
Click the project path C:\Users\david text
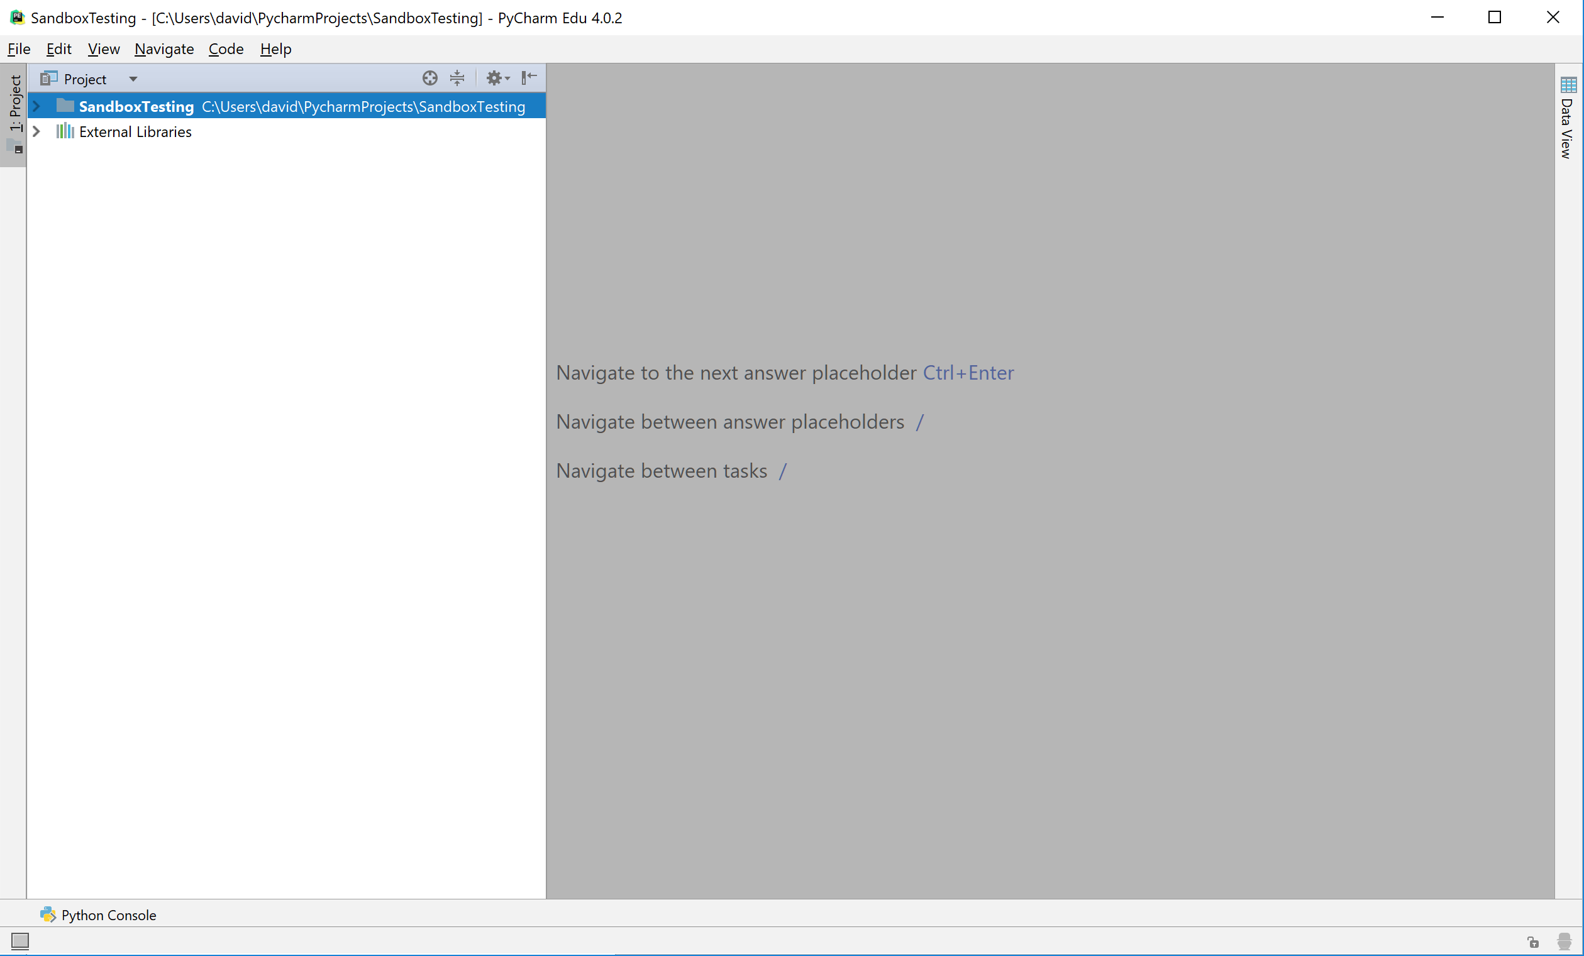pyautogui.click(x=363, y=107)
